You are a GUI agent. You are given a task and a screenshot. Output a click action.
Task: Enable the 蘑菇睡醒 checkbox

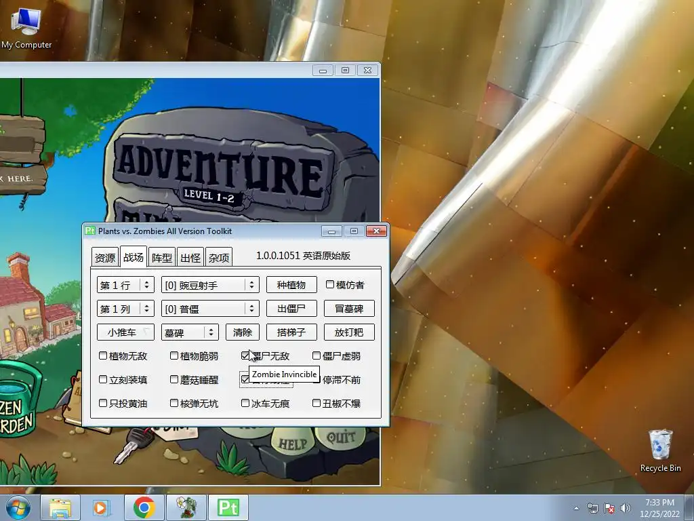[x=174, y=379]
